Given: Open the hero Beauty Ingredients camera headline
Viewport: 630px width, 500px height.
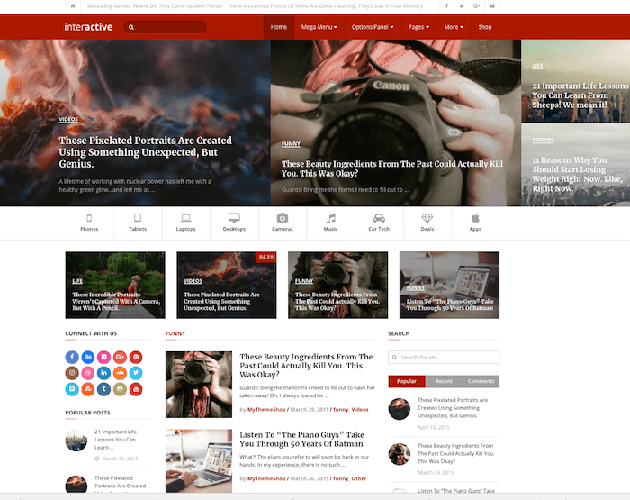Looking at the screenshot, I should point(391,168).
